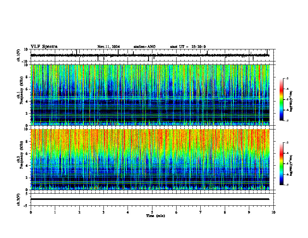308x238 pixels.
Task: Click the "-3" label on ch.1 color scale
Action: point(287,79)
